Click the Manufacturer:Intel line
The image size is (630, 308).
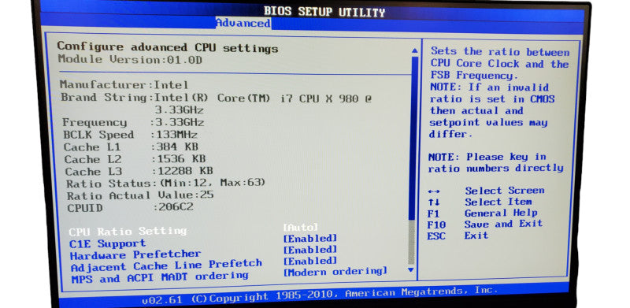coord(124,85)
